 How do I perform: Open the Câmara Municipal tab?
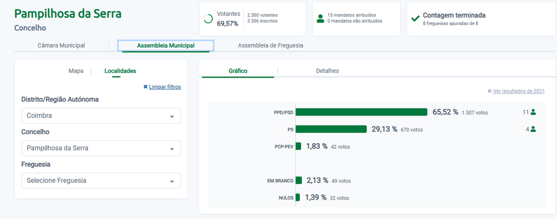coord(61,46)
